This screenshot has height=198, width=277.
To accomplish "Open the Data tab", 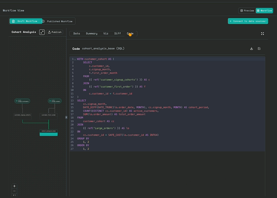I will click(77, 34).
